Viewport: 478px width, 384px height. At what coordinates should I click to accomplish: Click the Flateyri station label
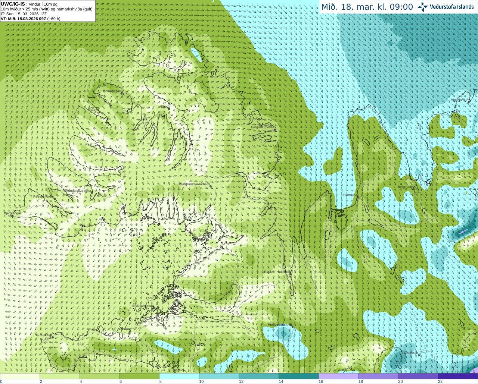pyautogui.click(x=93, y=110)
